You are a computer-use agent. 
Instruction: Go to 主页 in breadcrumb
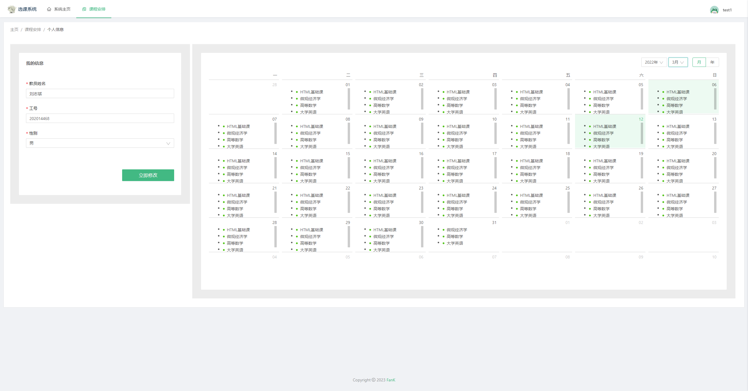tap(14, 29)
